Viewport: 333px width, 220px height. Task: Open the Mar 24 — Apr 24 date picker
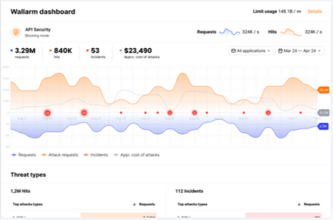click(x=299, y=51)
